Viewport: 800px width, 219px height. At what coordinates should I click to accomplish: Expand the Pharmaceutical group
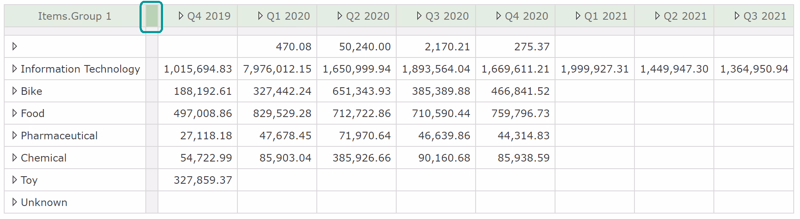point(15,136)
